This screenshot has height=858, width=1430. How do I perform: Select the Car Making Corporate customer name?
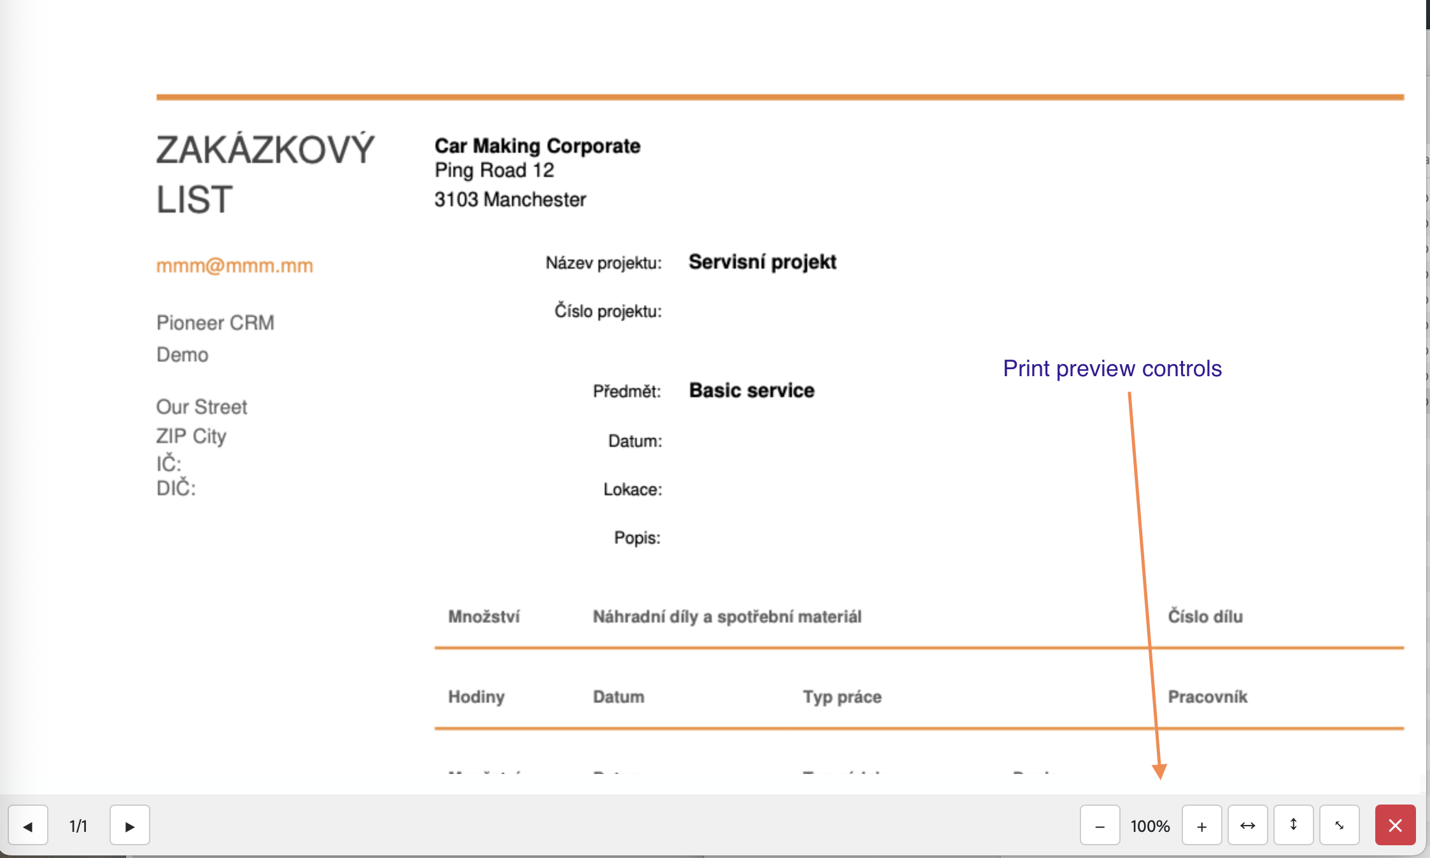click(x=537, y=146)
